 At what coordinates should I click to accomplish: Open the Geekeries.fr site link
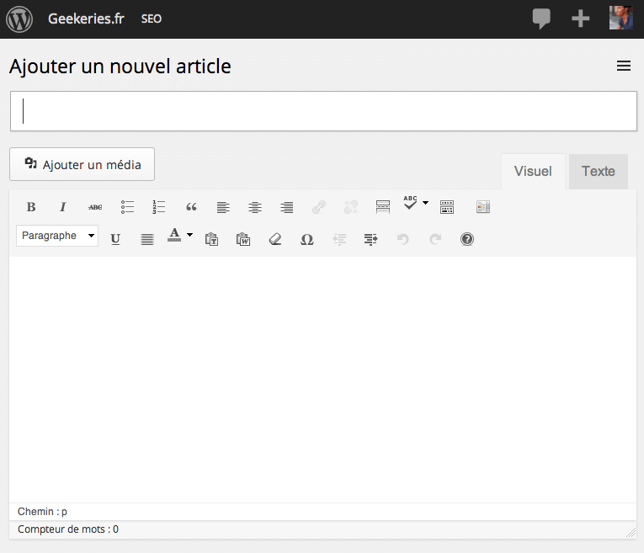(86, 19)
